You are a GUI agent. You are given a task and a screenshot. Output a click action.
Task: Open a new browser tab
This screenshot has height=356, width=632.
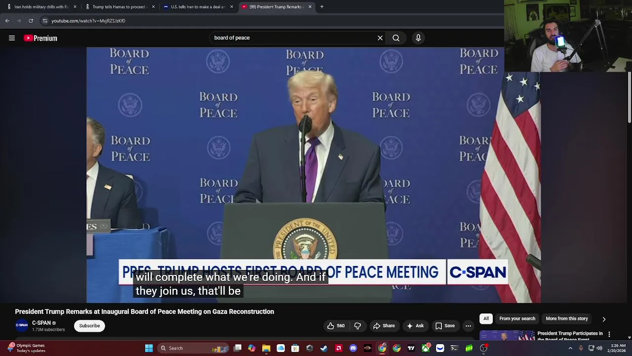322,7
